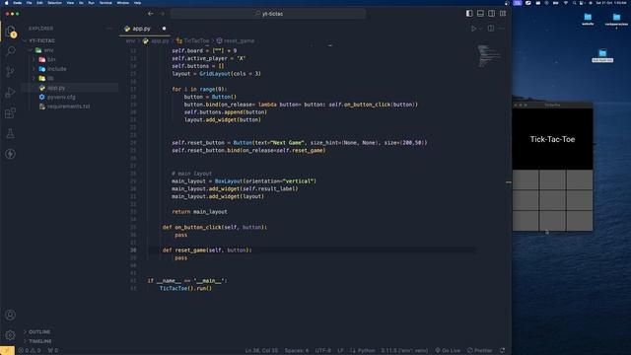The image size is (631, 355).
Task: Click the Go Forward navigation arrow
Action: click(x=162, y=13)
